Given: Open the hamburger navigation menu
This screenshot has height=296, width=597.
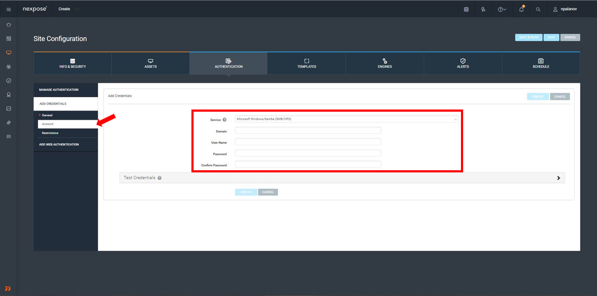Looking at the screenshot, I should [x=9, y=9].
